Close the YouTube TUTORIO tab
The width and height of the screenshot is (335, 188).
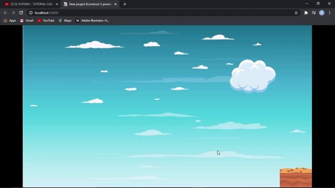pyautogui.click(x=57, y=4)
